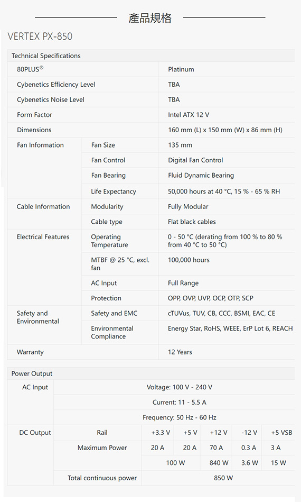Select the Technical Specifications section header
301x502 pixels.
click(46, 56)
